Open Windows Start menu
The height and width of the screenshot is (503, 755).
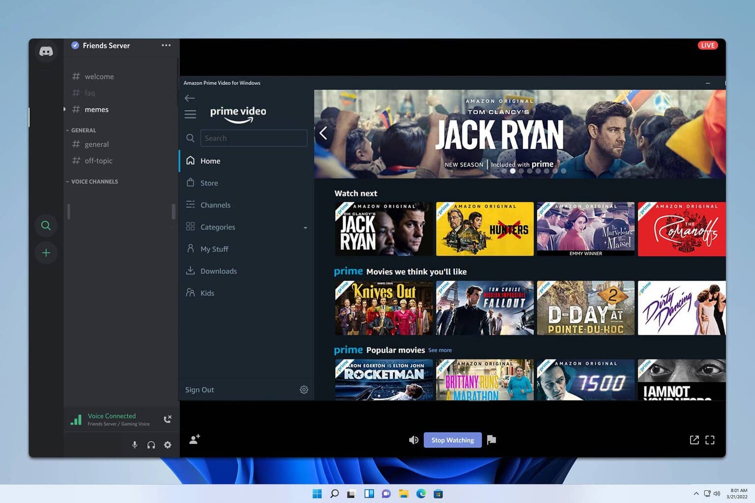317,494
